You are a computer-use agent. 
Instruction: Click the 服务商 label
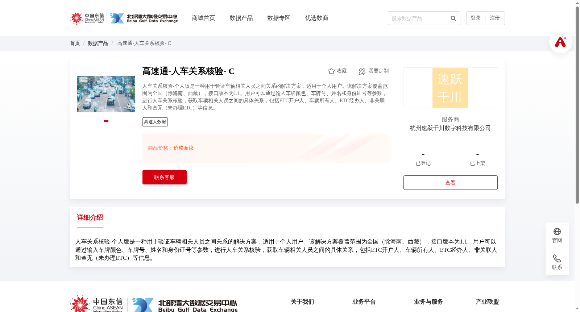coord(450,120)
